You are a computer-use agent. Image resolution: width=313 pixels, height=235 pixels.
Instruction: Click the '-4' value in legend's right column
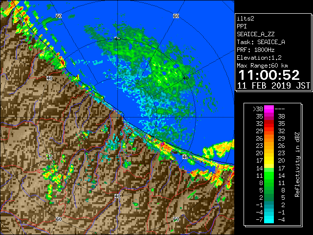pyautogui.click(x=281, y=220)
